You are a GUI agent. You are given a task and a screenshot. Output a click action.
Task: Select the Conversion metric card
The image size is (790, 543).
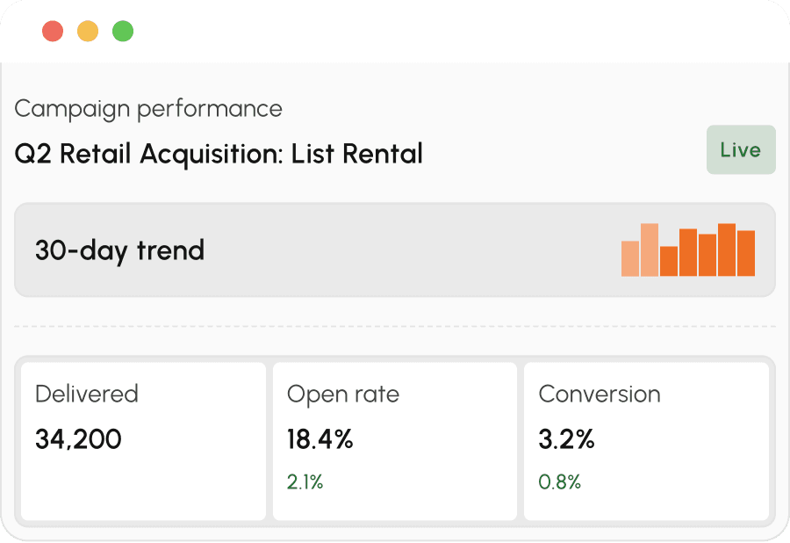(646, 441)
